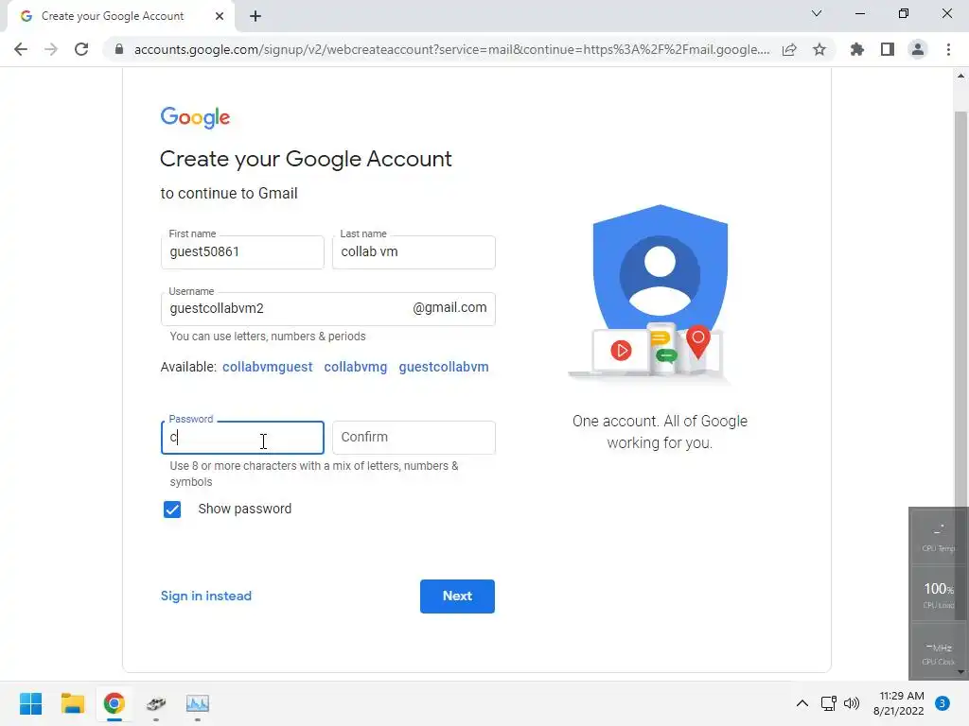The width and height of the screenshot is (969, 726).
Task: Open a new browser tab
Action: pyautogui.click(x=255, y=16)
